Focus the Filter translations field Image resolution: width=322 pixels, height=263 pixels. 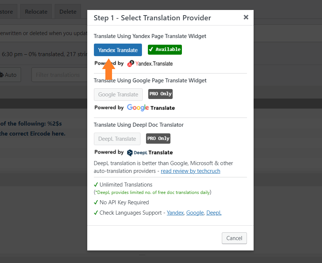pos(60,75)
